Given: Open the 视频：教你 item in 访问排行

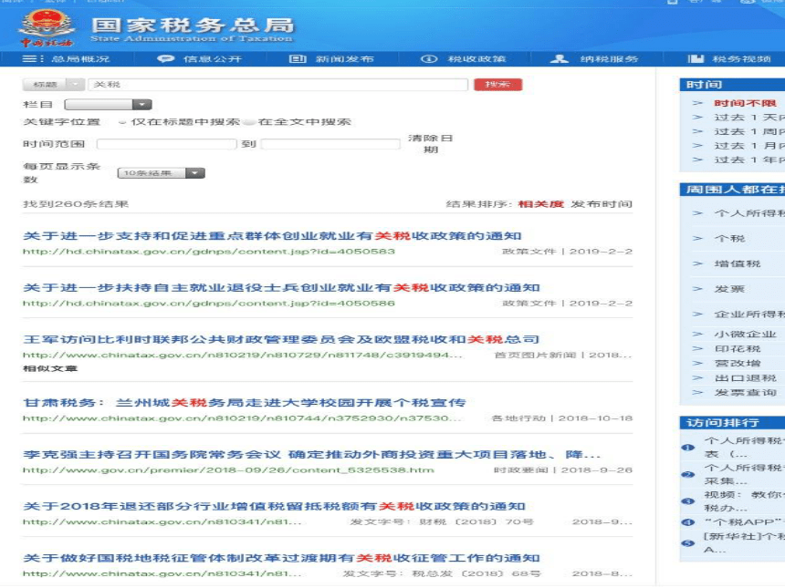Looking at the screenshot, I should tap(745, 501).
